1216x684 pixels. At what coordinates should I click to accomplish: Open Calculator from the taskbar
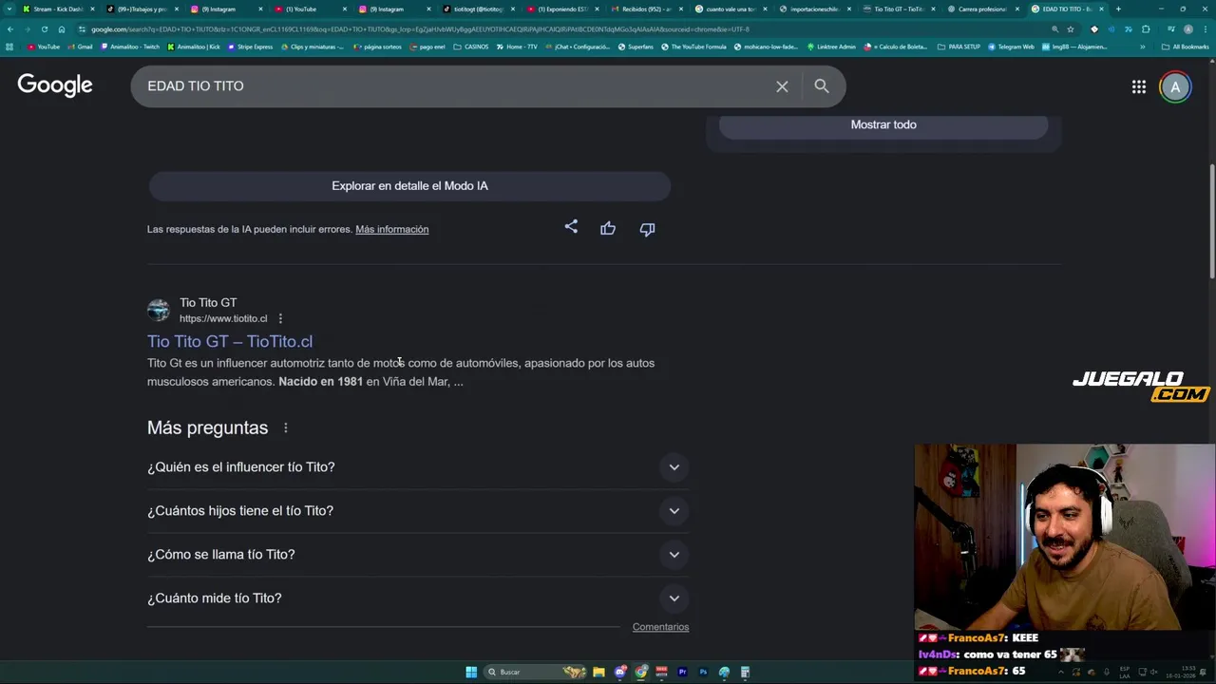pos(745,672)
